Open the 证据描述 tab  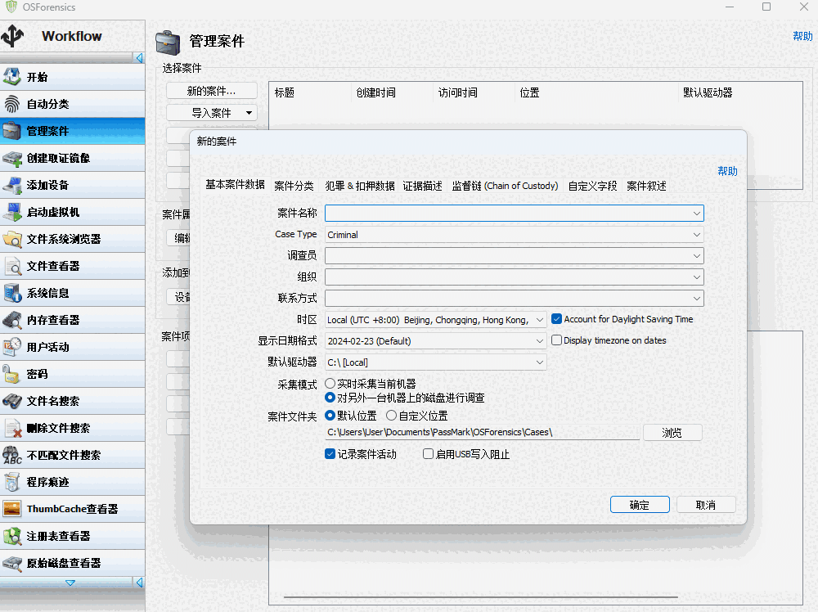[x=422, y=186]
